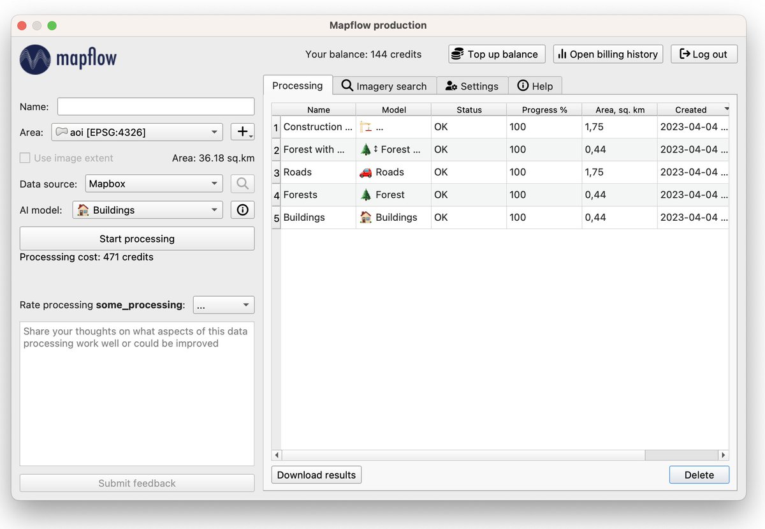
Task: Click OK status in Forests row
Action: (469, 195)
